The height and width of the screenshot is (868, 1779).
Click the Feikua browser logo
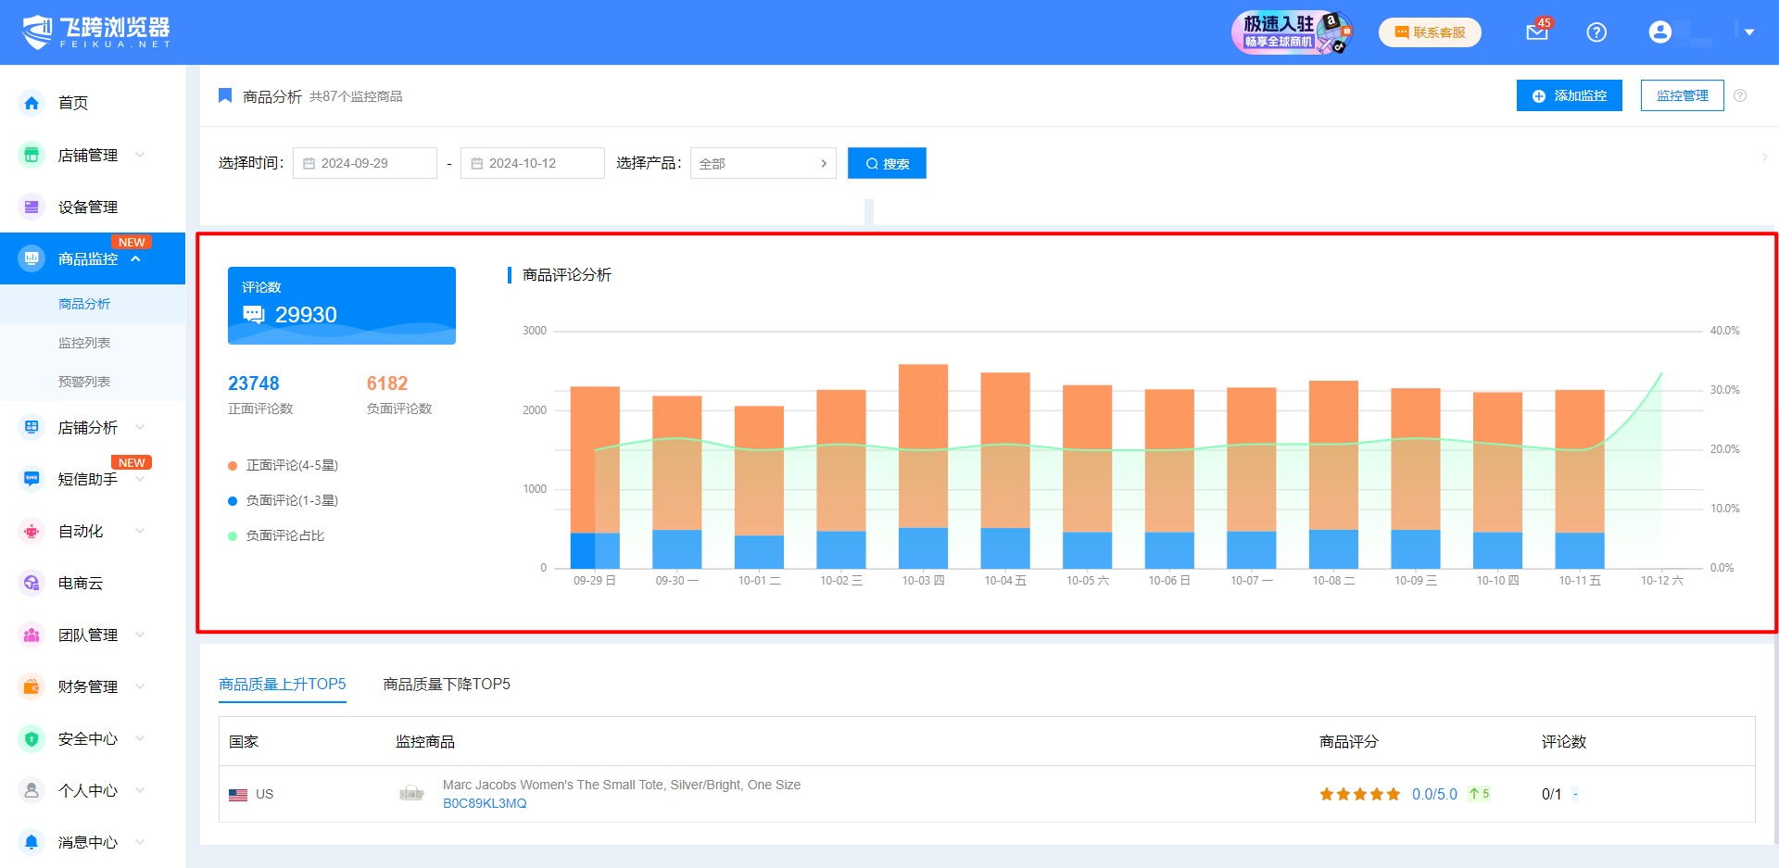click(x=96, y=32)
